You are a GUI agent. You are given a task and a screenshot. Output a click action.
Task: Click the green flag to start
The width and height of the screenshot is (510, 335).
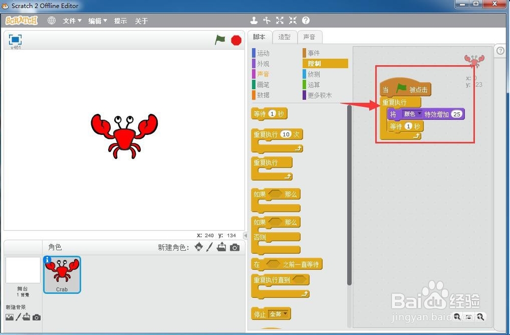point(220,40)
